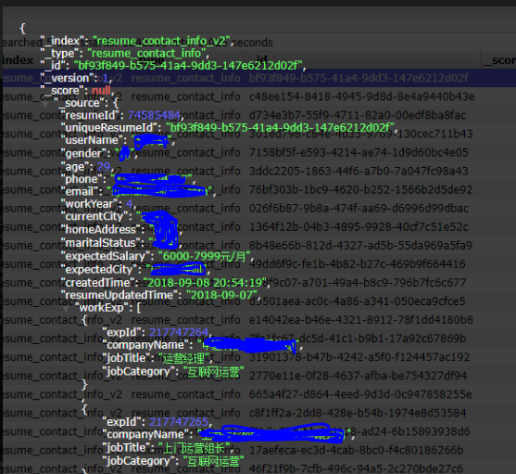516x474 pixels.
Task: Click the expectedSalary value 6000-7999
Action: (x=205, y=256)
